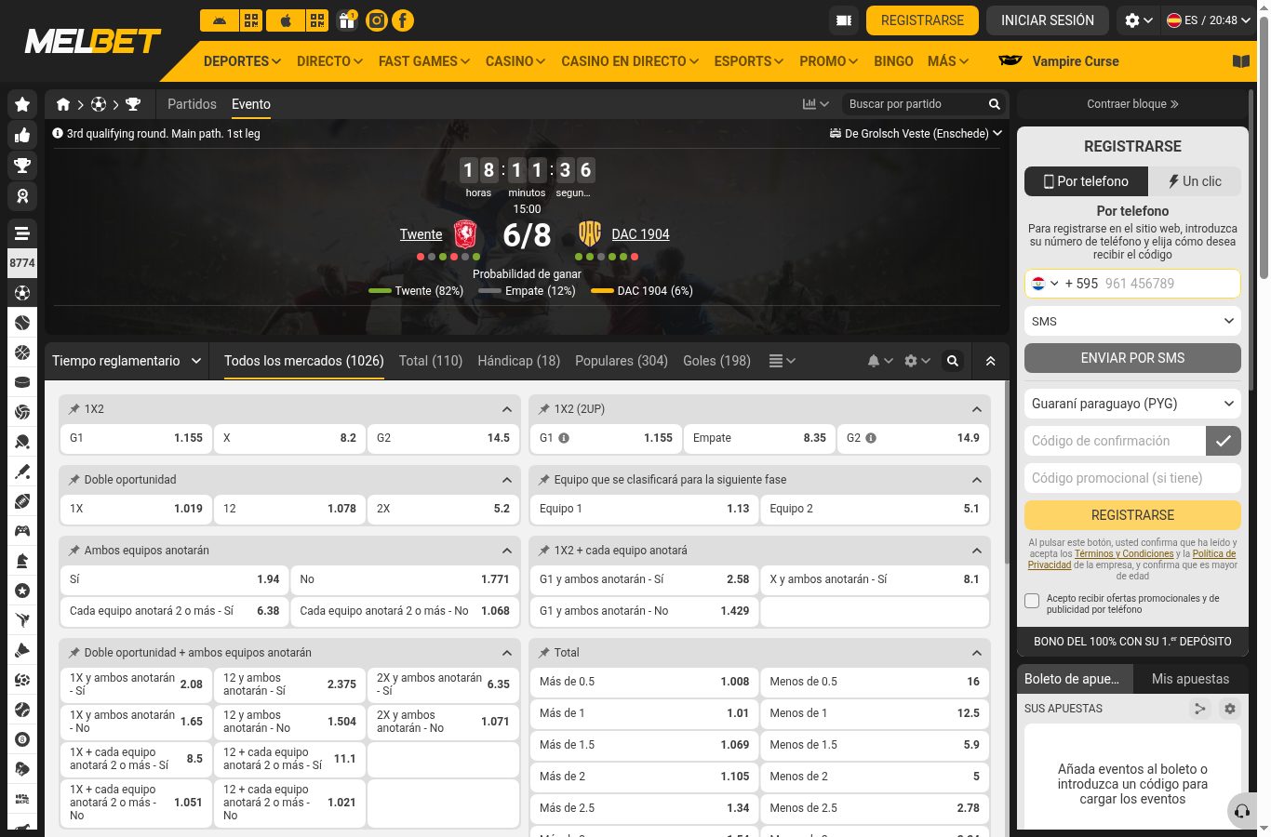1271x837 pixels.
Task: Open the Tiempo reglamentario dropdown
Action: point(126,361)
